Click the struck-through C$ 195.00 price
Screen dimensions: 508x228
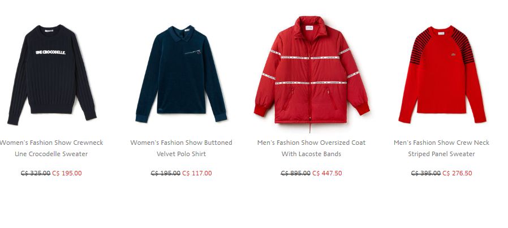click(166, 173)
